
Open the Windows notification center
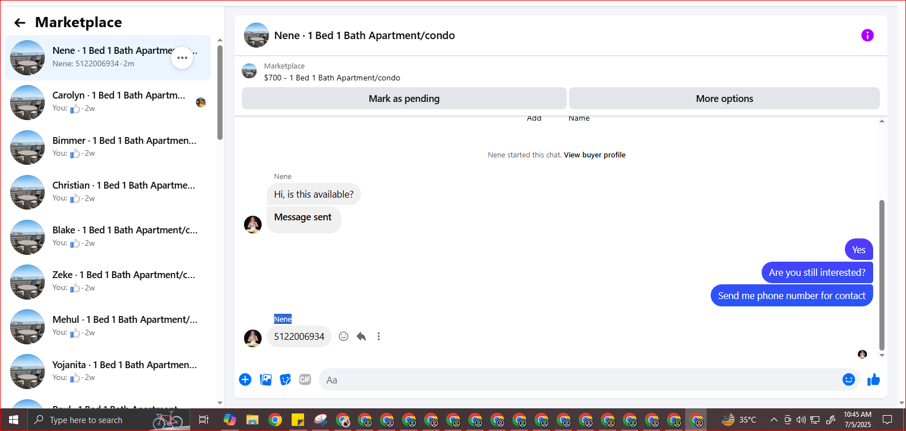(x=887, y=420)
